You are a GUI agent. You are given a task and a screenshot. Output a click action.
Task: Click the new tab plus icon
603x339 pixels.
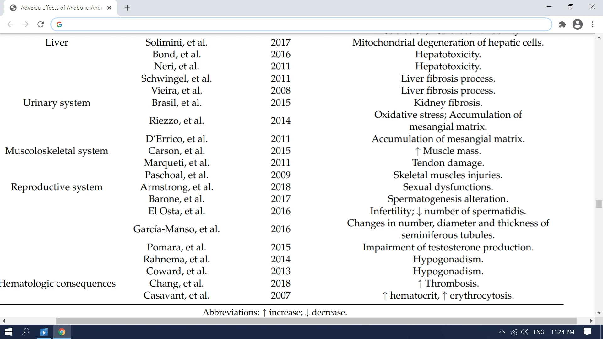pyautogui.click(x=127, y=8)
